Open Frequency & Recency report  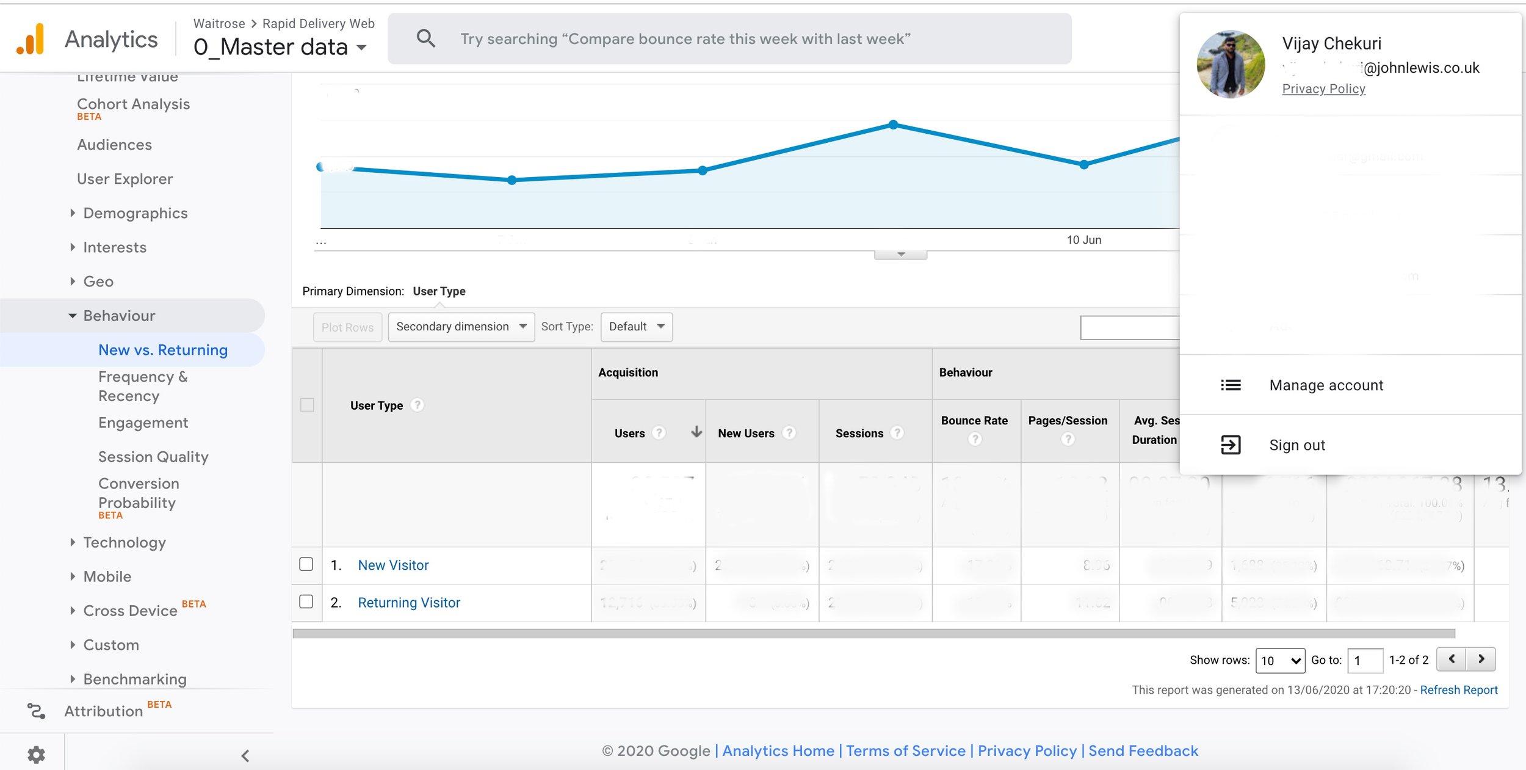tap(143, 386)
